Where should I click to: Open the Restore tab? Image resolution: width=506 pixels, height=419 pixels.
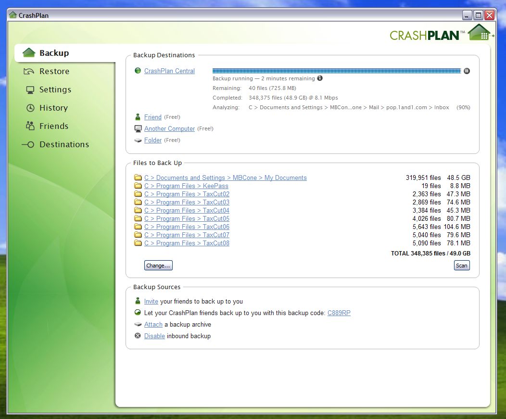[54, 71]
